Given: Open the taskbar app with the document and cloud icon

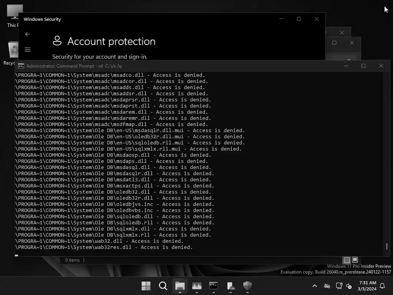Looking at the screenshot, I should point(231,286).
